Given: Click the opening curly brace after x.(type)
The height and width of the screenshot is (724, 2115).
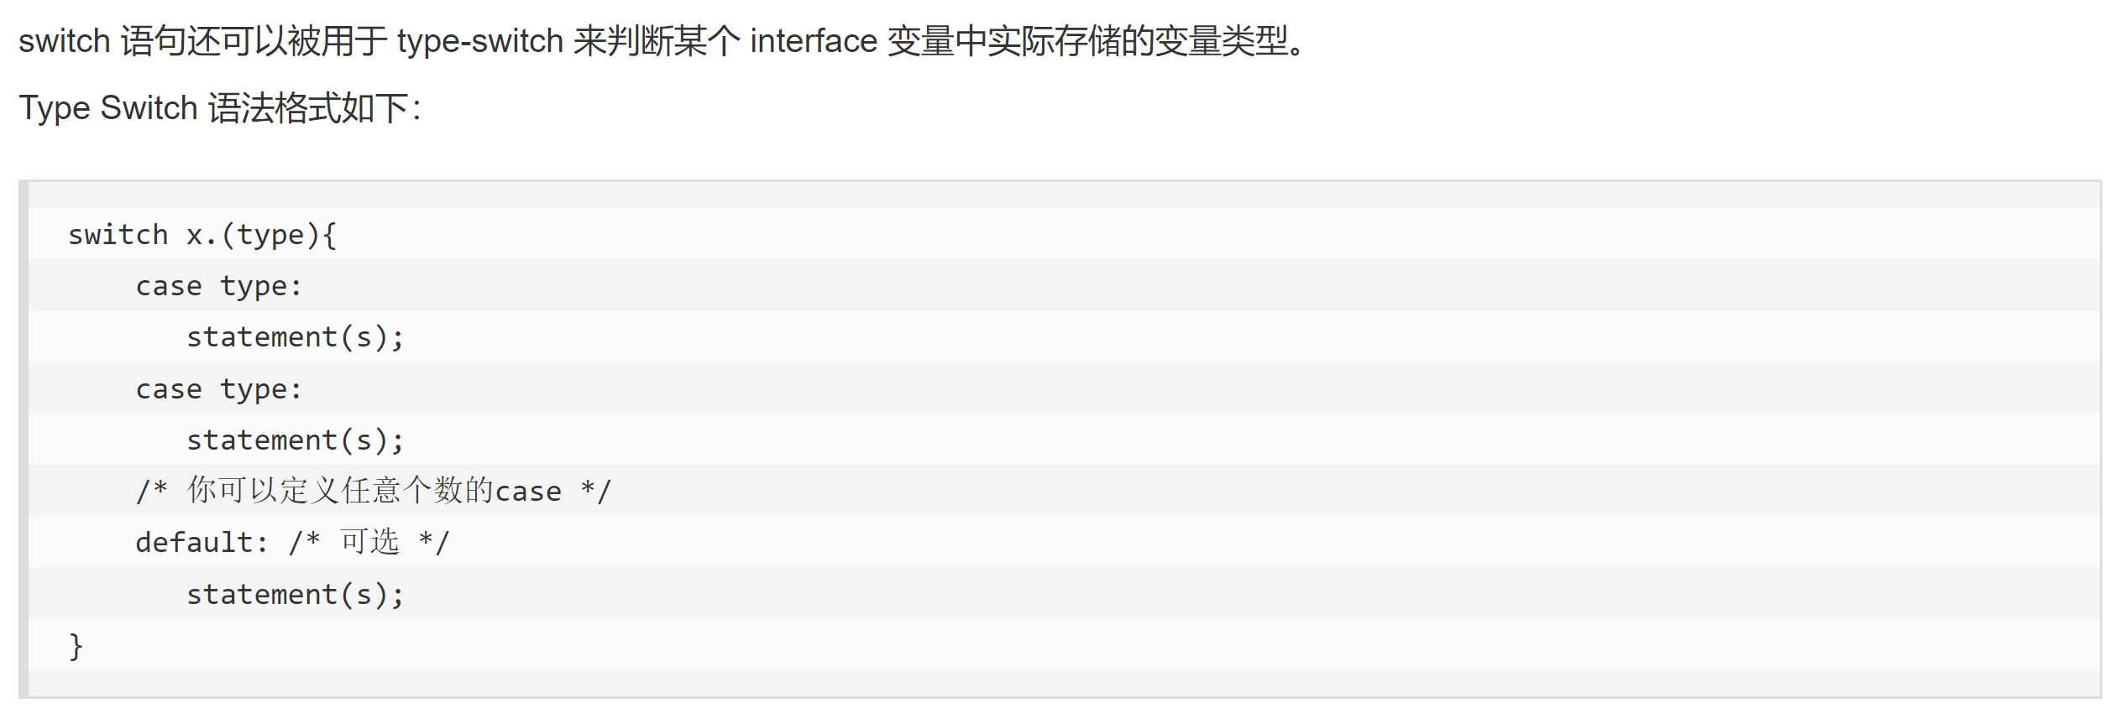Looking at the screenshot, I should [329, 235].
